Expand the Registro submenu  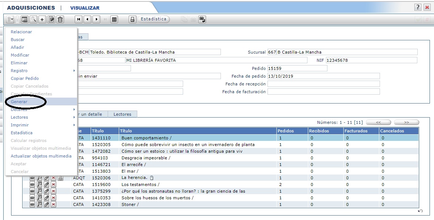coord(41,71)
